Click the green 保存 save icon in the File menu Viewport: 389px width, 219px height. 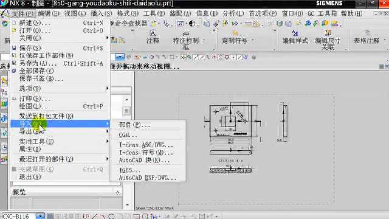coord(14,48)
